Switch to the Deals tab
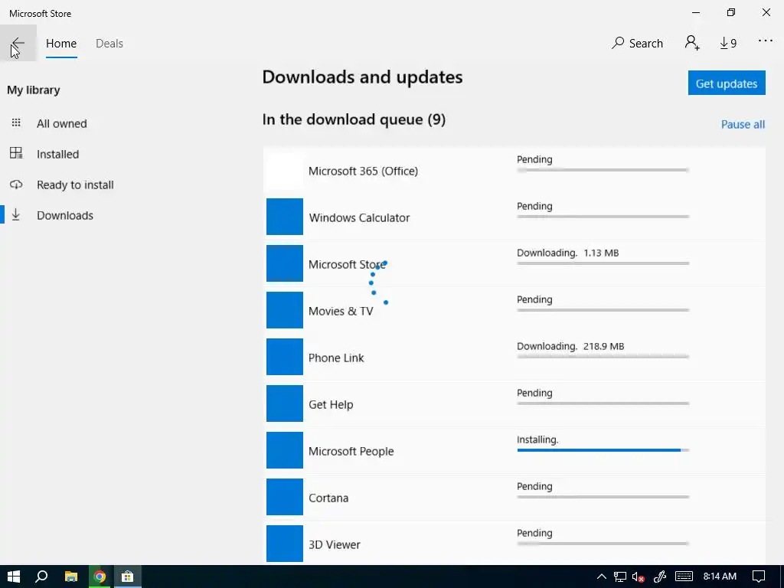784x588 pixels. click(x=109, y=44)
